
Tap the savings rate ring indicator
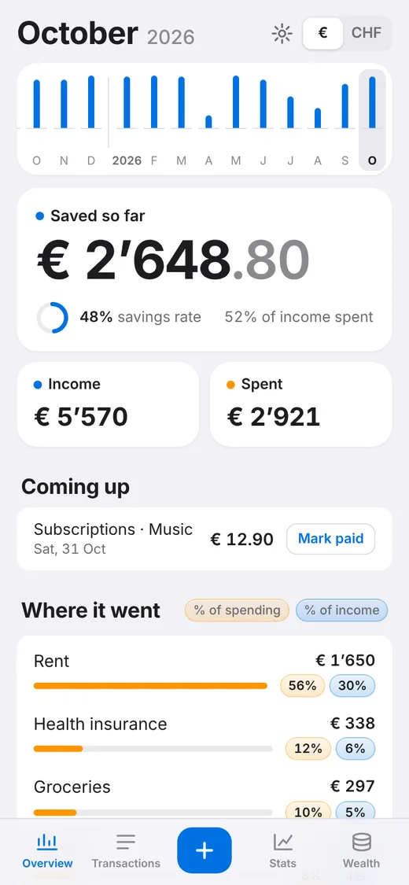[53, 317]
